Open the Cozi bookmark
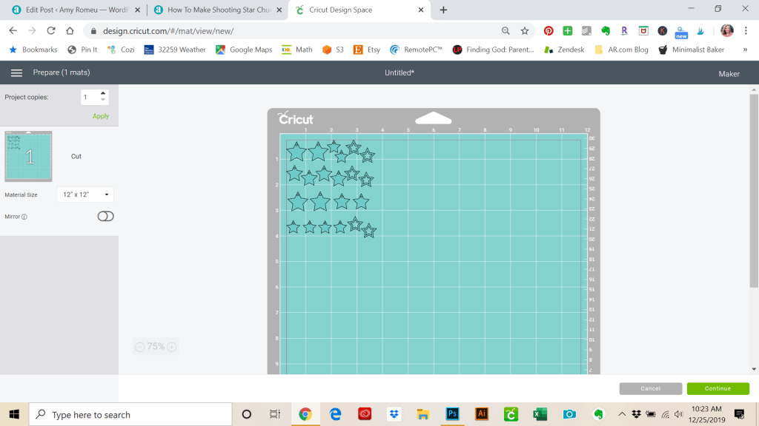 pos(121,50)
